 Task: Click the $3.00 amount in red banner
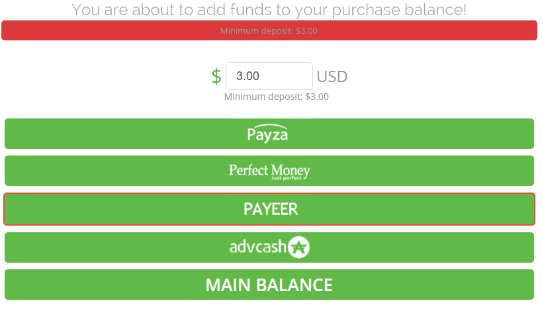(306, 30)
